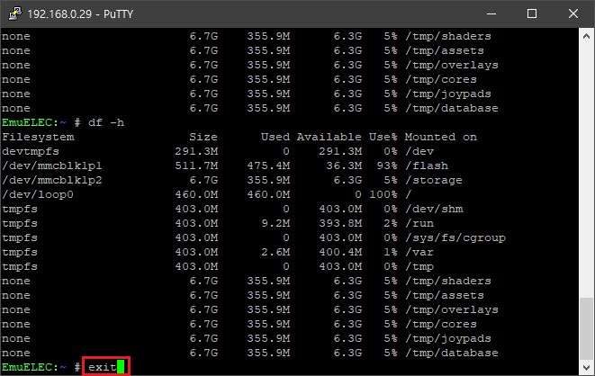Click the '511.7M' size value
Viewport: 595px width, 376px height.
click(196, 166)
